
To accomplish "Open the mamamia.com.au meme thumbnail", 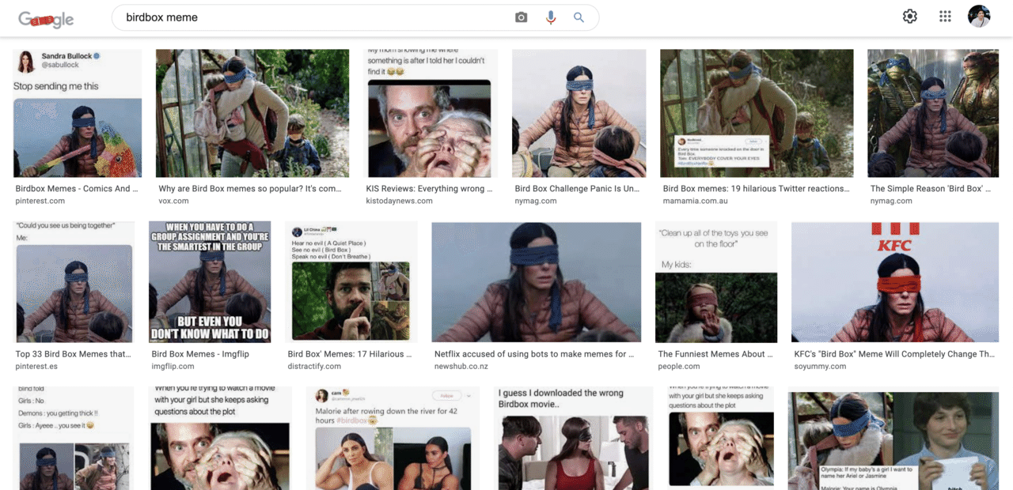I will [x=757, y=113].
